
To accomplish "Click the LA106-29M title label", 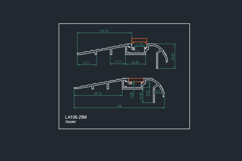I will click(76, 117).
